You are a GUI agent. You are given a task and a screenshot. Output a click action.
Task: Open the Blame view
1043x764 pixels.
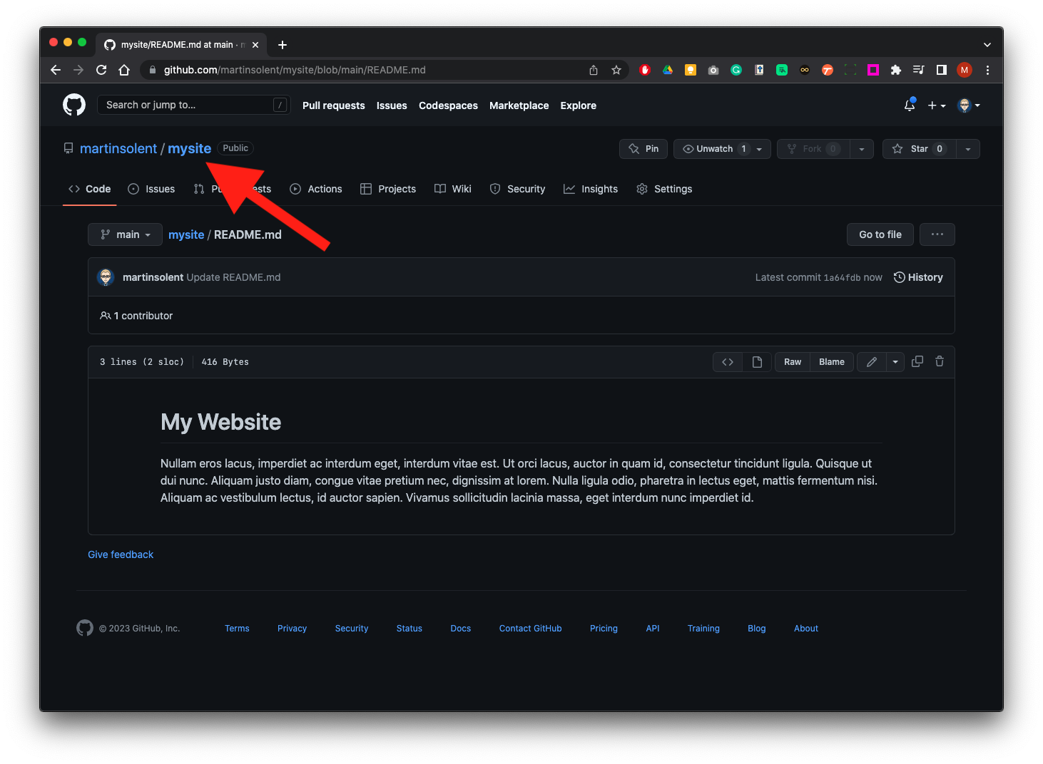click(x=831, y=362)
